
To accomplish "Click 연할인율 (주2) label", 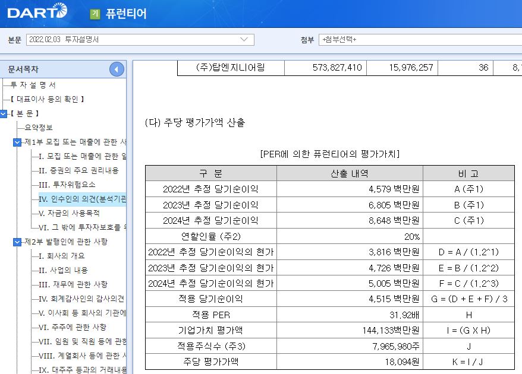I will (210, 236).
